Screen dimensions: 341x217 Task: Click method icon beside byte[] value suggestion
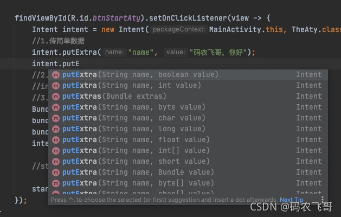(56, 183)
